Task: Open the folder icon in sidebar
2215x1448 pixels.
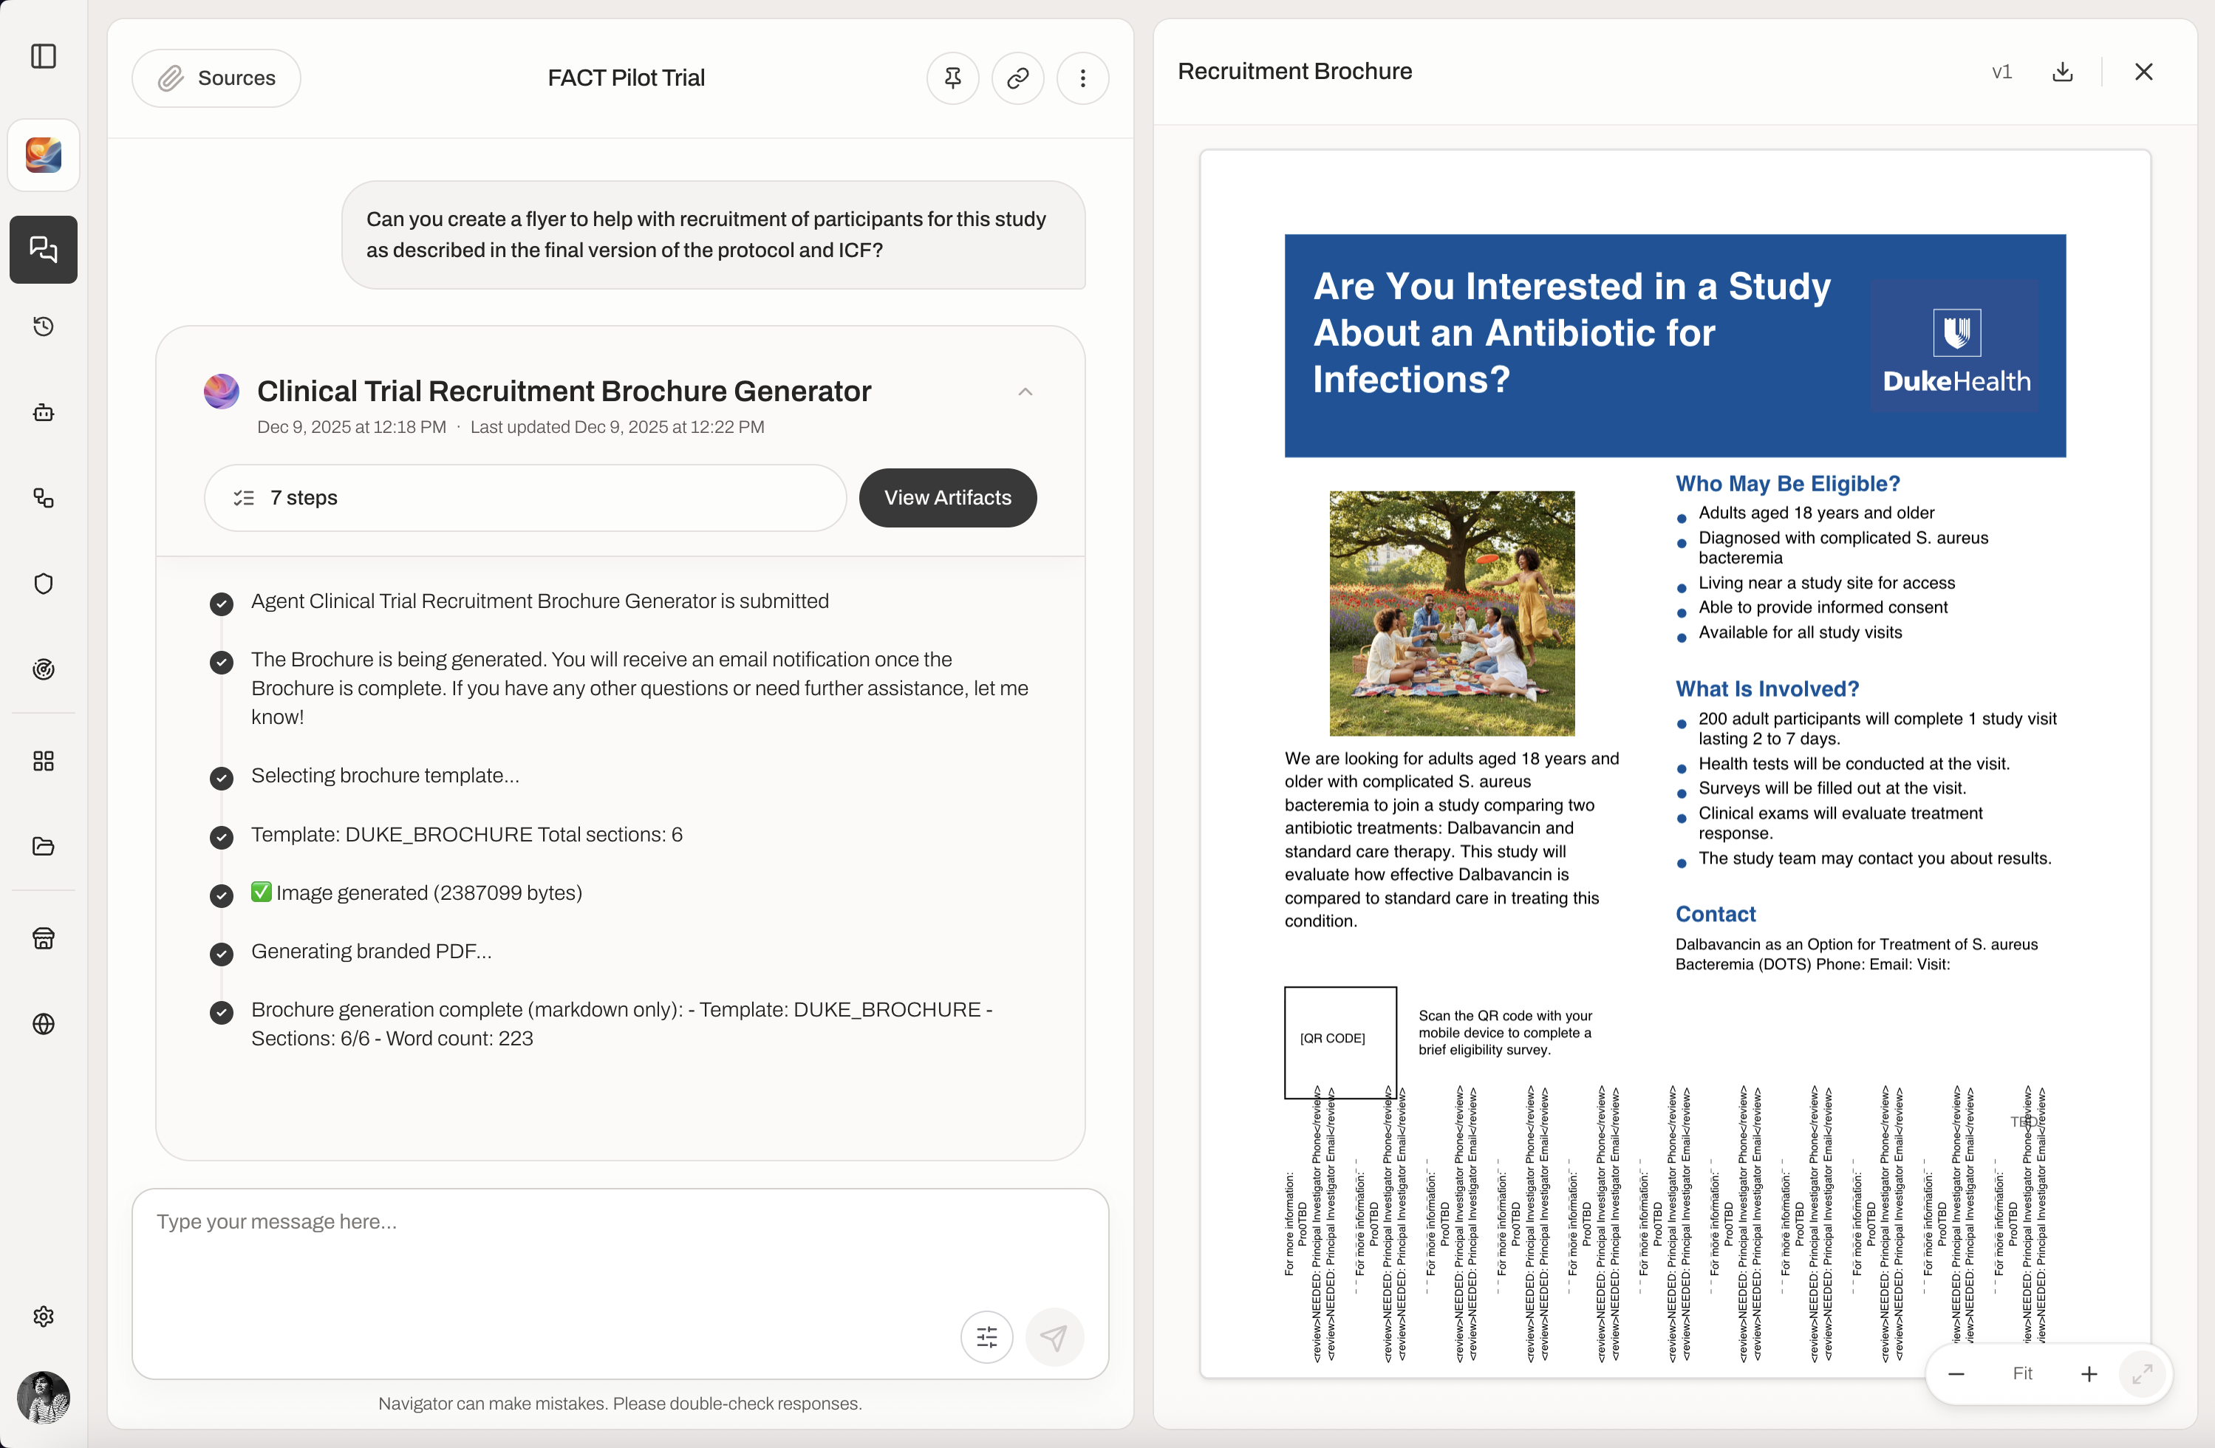Action: [44, 846]
